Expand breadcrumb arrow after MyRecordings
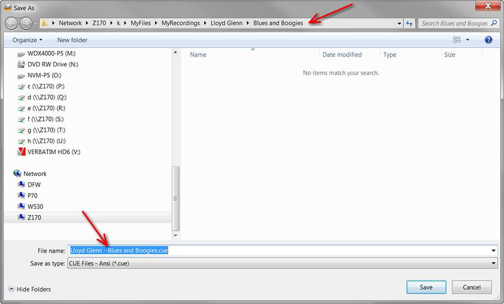Image resolution: width=504 pixels, height=304 pixels. click(205, 23)
